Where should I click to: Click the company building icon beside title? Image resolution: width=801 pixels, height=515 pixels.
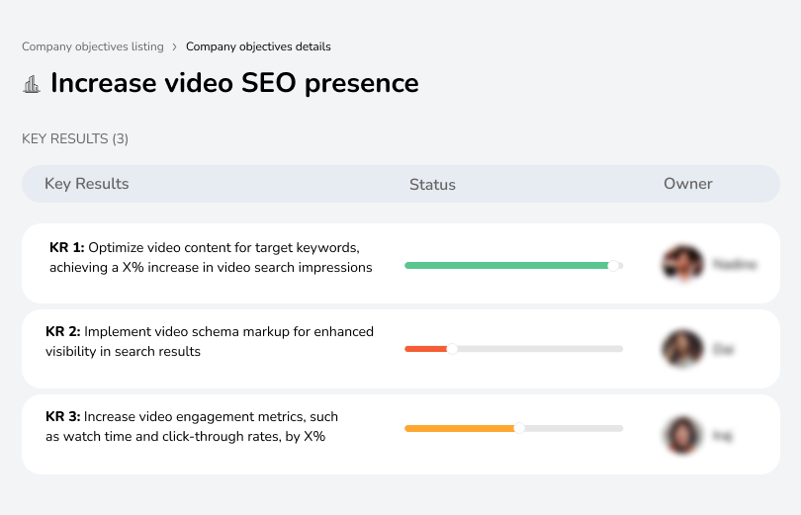(x=32, y=84)
